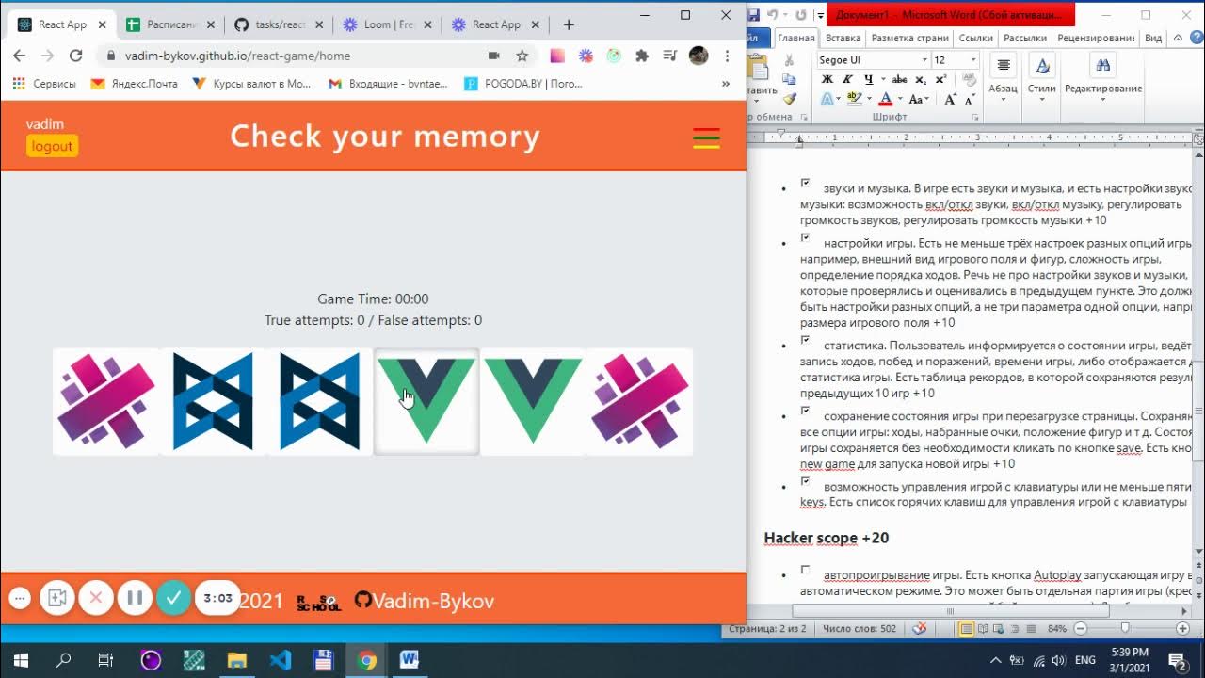Toggle italic (К) in Word
1205x678 pixels.
pyautogui.click(x=847, y=80)
